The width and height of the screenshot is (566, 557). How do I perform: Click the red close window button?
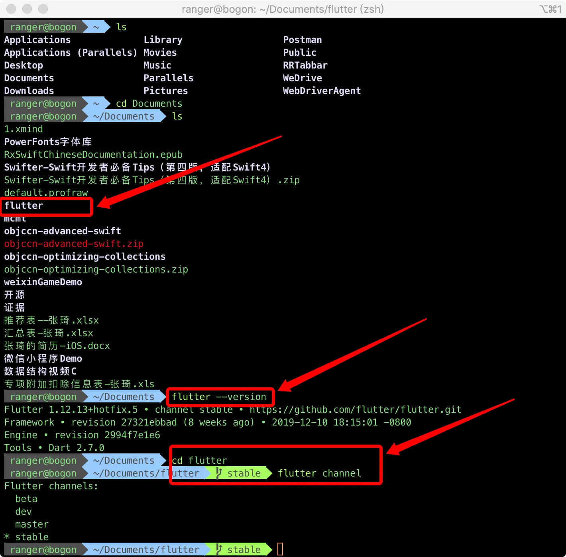coord(12,9)
